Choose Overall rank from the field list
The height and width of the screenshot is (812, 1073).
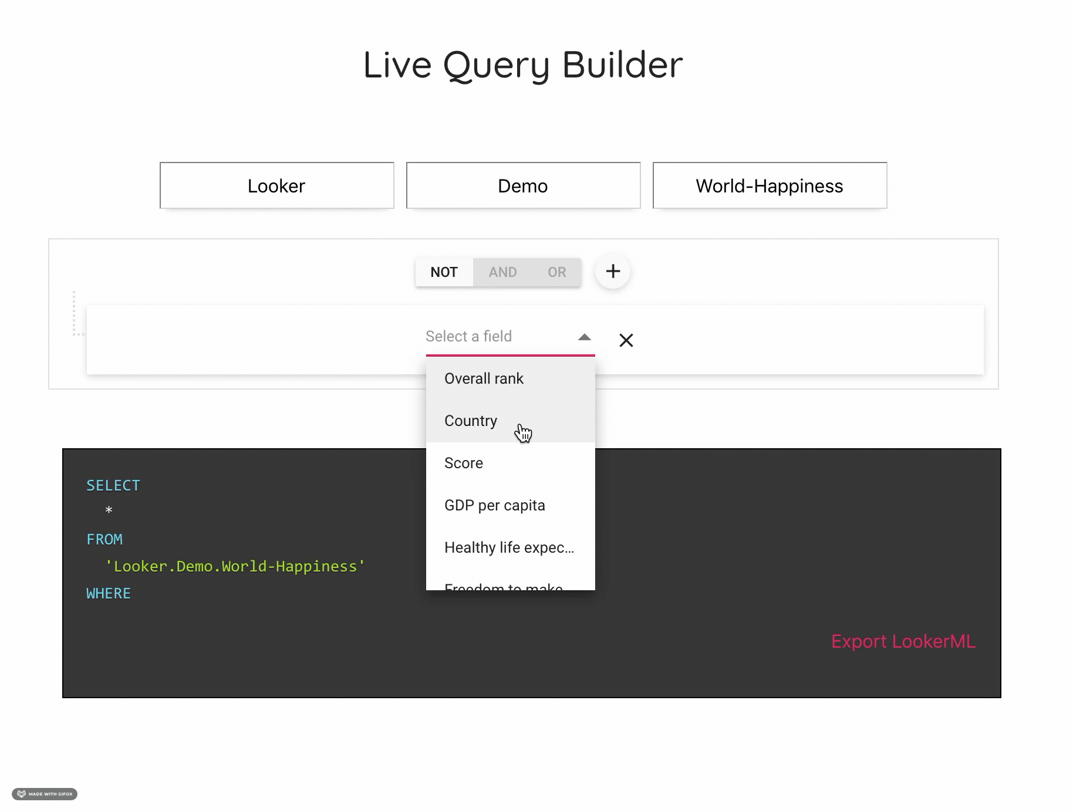tap(510, 378)
